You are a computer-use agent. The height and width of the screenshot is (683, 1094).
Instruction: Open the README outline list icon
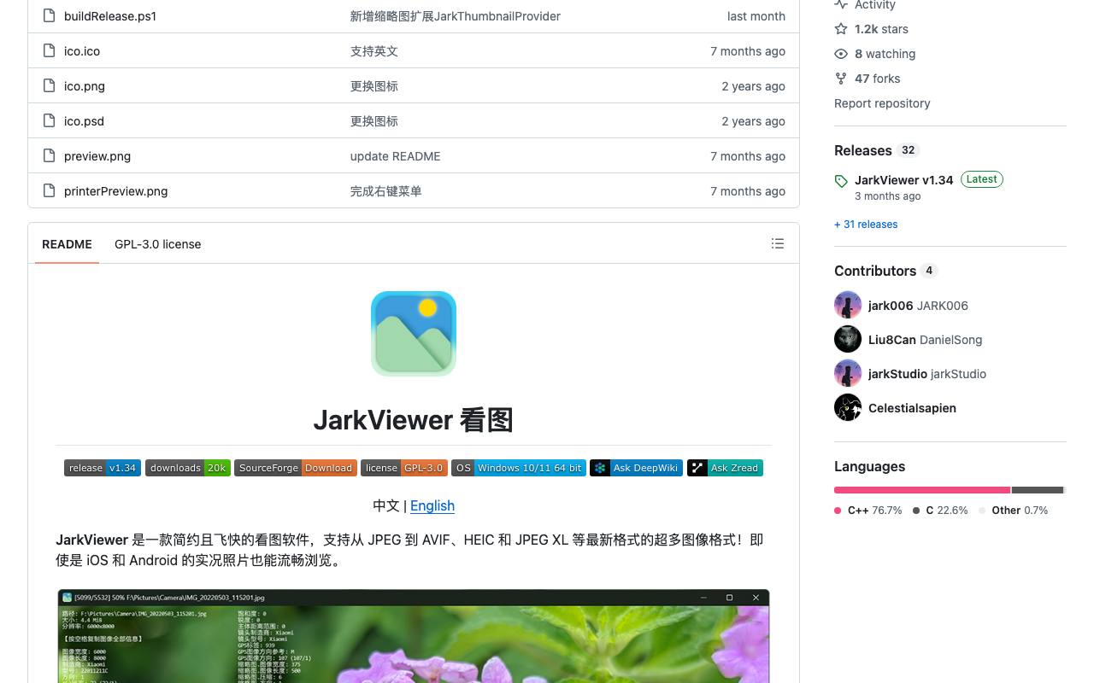[x=778, y=243]
